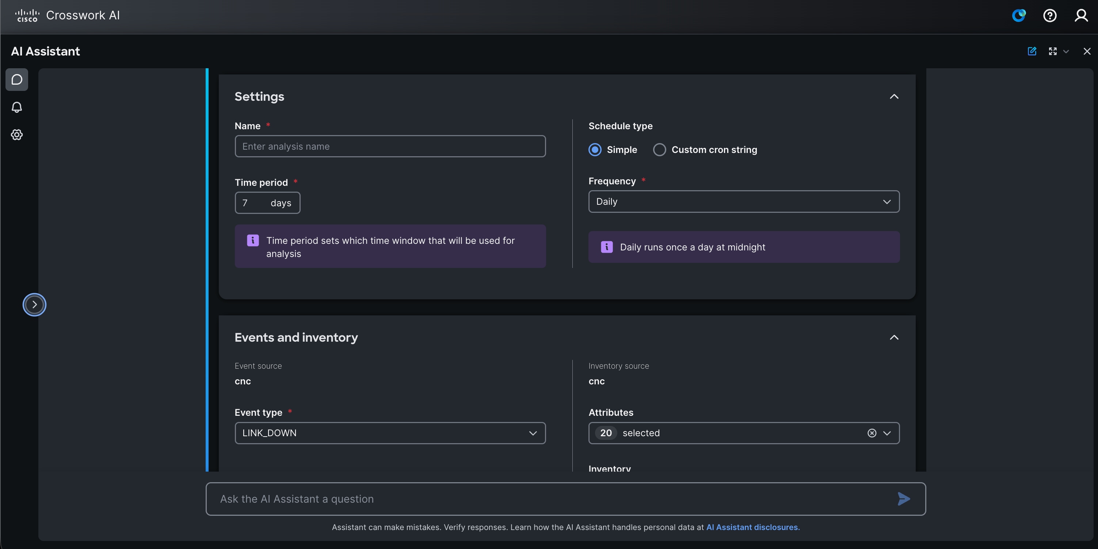This screenshot has width=1098, height=549.
Task: Open the view mode chevron beside expand icon
Action: point(1066,51)
